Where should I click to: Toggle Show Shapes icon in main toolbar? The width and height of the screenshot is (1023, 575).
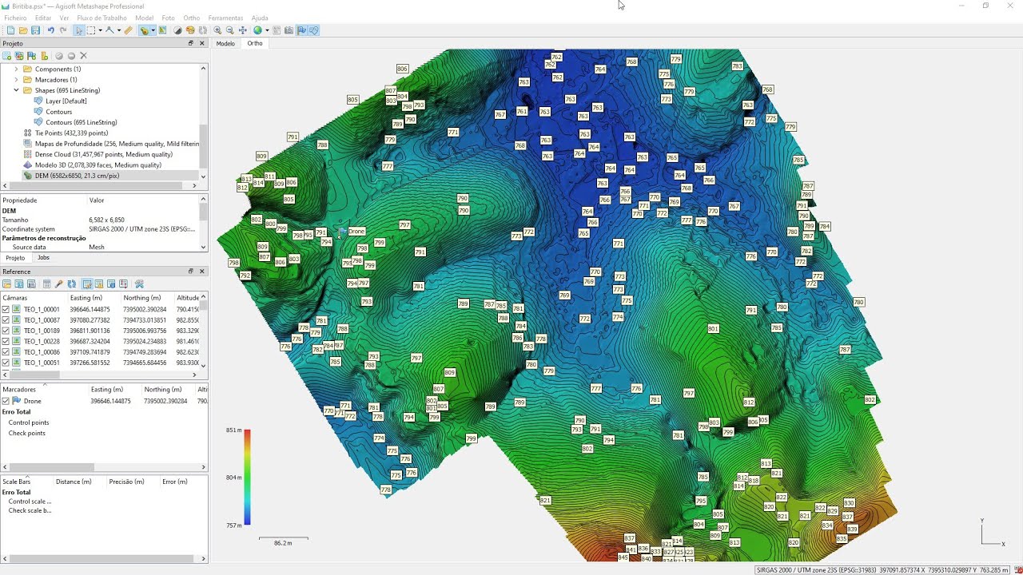tap(314, 30)
